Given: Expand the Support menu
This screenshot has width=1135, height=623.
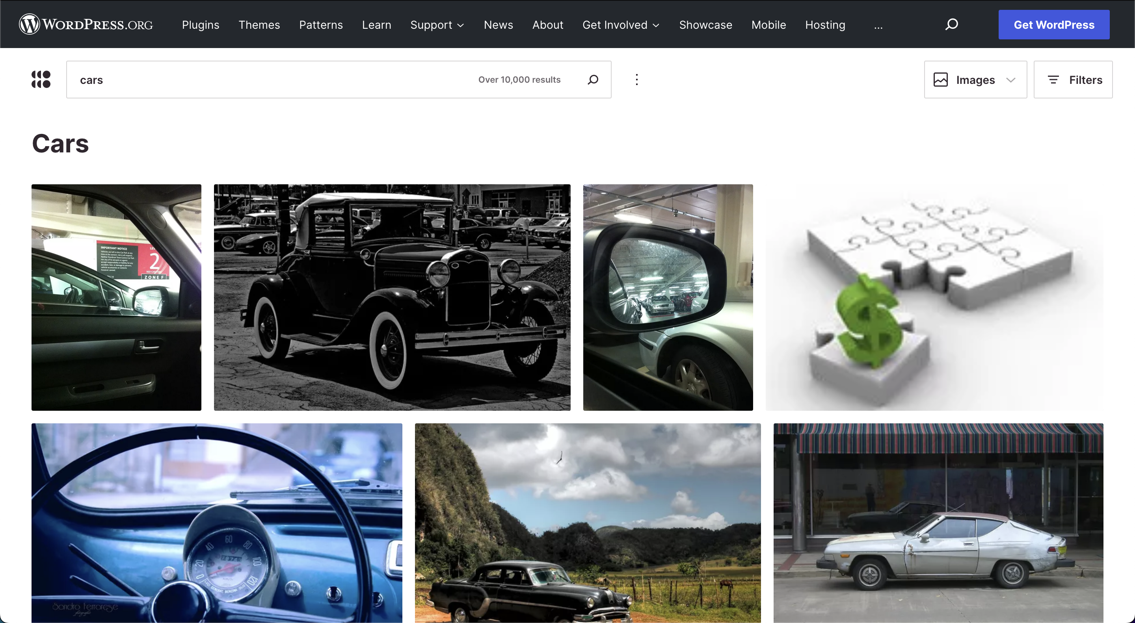Looking at the screenshot, I should click(x=437, y=25).
